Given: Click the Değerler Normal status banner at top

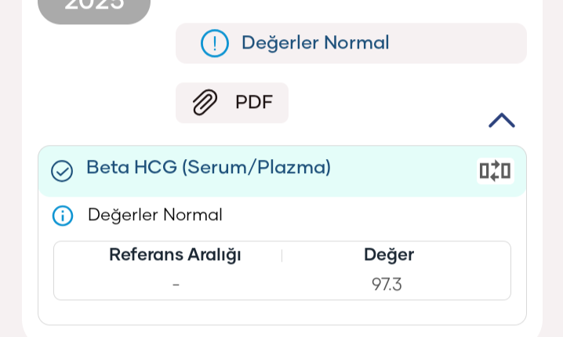Looking at the screenshot, I should click(x=351, y=43).
